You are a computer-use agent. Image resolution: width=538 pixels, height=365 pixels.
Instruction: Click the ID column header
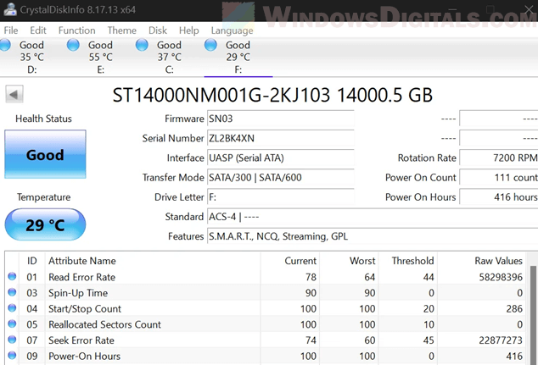[32, 261]
